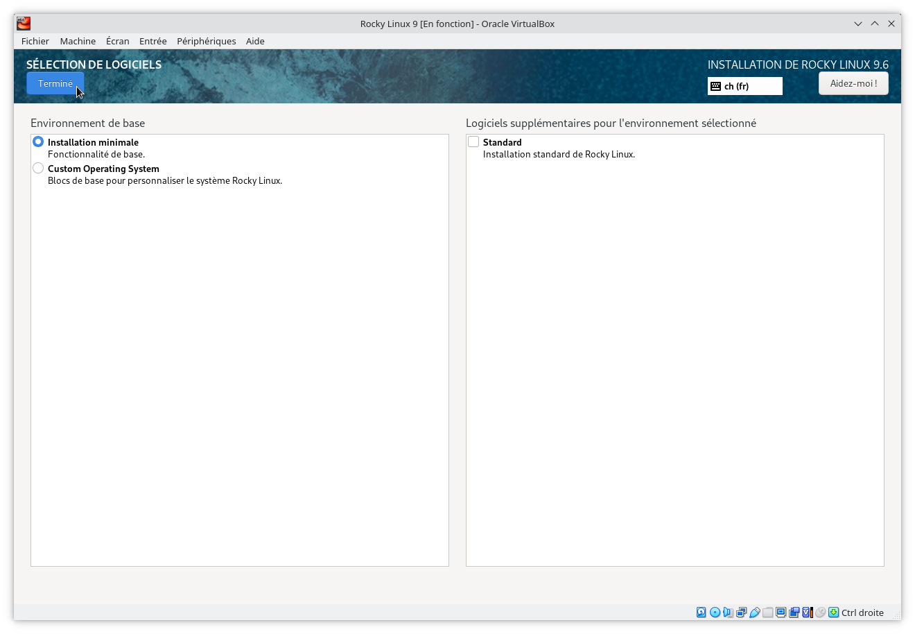
Task: Click the recording status icon
Action: pyautogui.click(x=793, y=612)
